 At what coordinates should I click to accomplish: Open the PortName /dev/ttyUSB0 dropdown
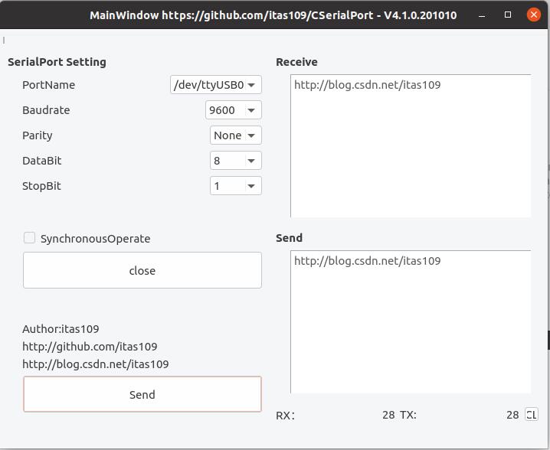(215, 85)
